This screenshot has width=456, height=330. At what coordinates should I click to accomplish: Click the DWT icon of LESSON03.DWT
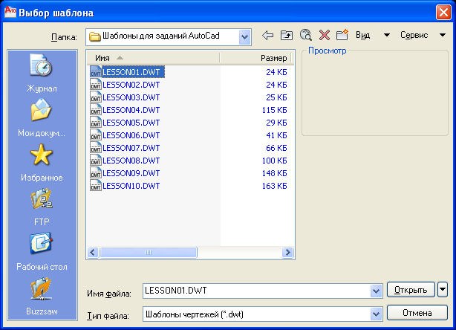[96, 97]
